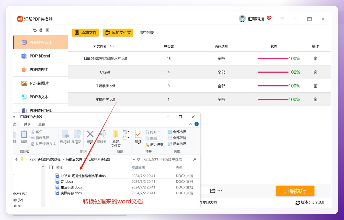Go to PDF转图片

pos(41,83)
